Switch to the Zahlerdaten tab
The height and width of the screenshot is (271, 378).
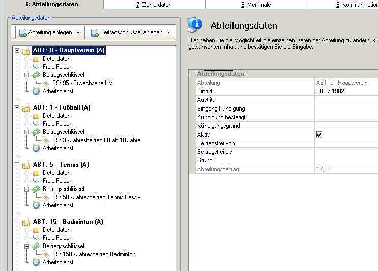[154, 5]
